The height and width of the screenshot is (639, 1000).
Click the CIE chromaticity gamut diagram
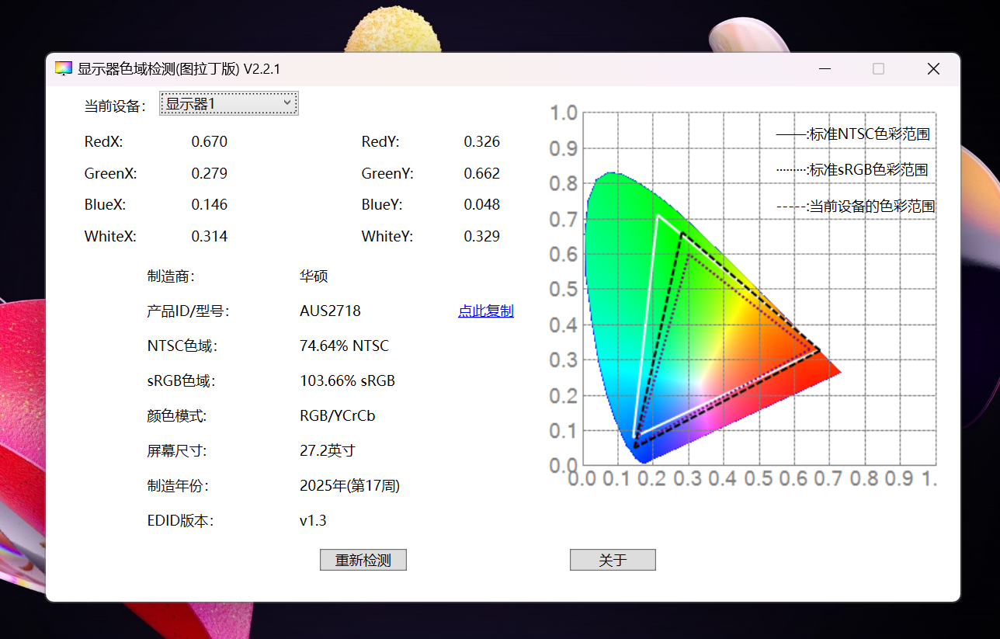(x=742, y=295)
